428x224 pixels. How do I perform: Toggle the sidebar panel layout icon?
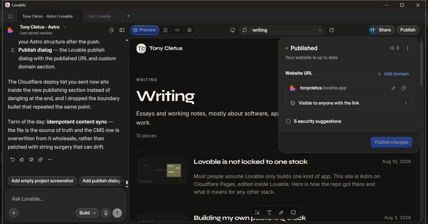(122, 30)
